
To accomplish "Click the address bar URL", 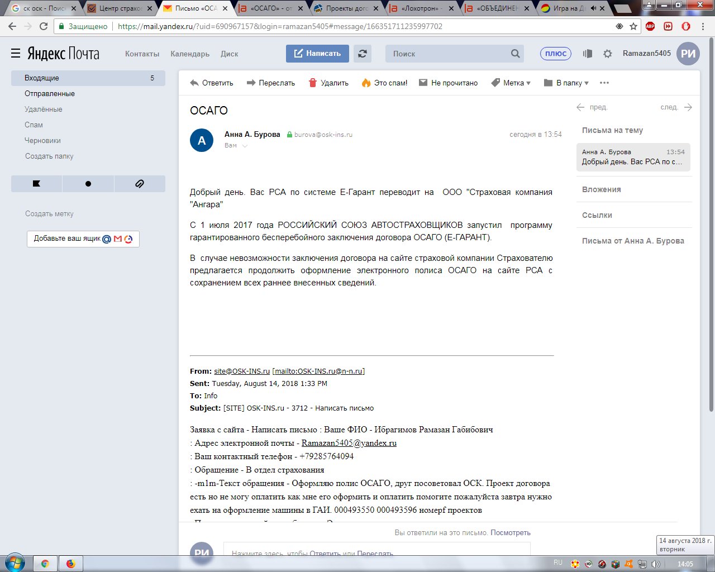I will (280, 26).
